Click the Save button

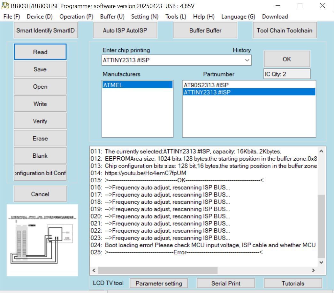click(40, 69)
